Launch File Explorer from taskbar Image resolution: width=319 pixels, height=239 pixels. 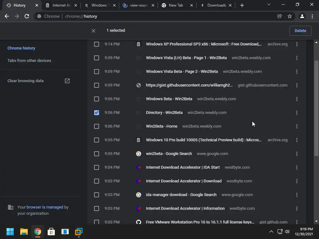(24, 232)
